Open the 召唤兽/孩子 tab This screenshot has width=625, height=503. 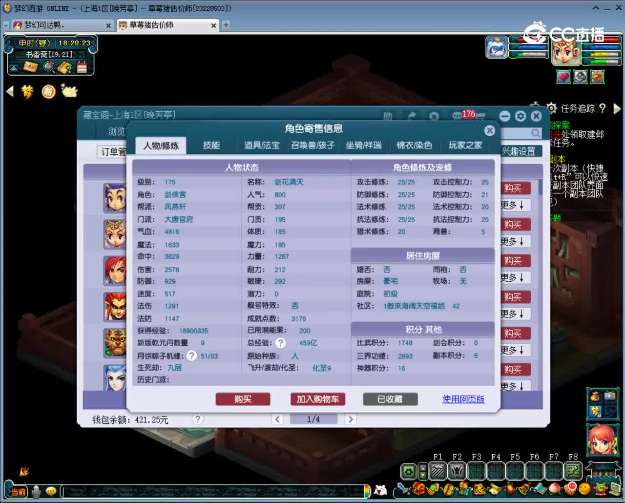click(x=313, y=145)
